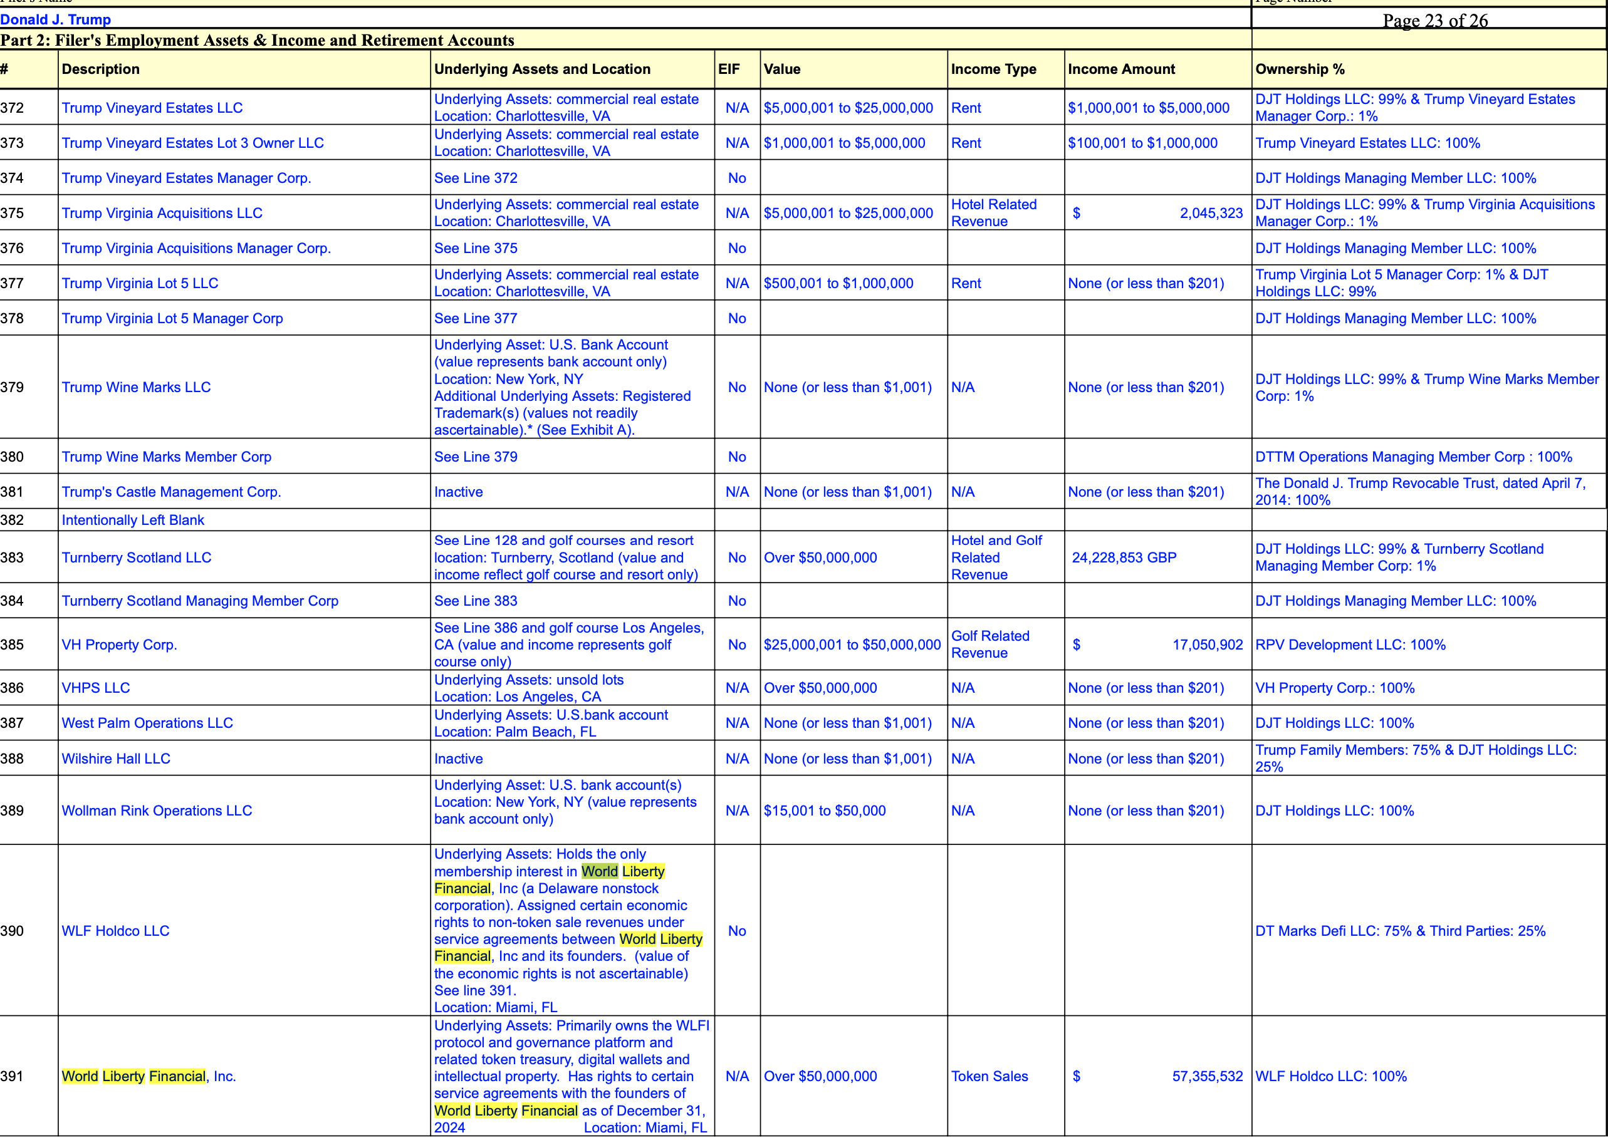Select 'Trump Virginia Acquisitions Manager Corp.' in row 376
1608x1140 pixels.
197,249
